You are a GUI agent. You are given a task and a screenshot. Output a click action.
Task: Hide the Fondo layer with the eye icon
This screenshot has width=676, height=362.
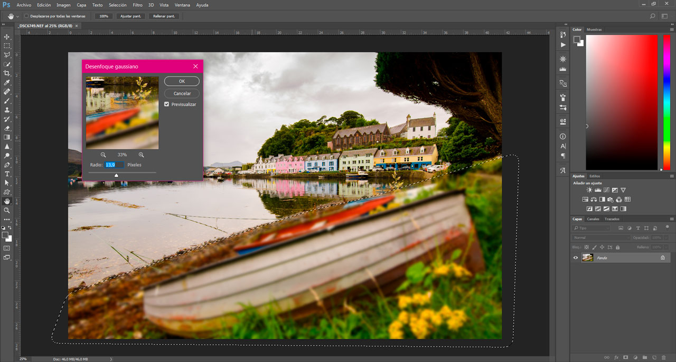click(576, 258)
